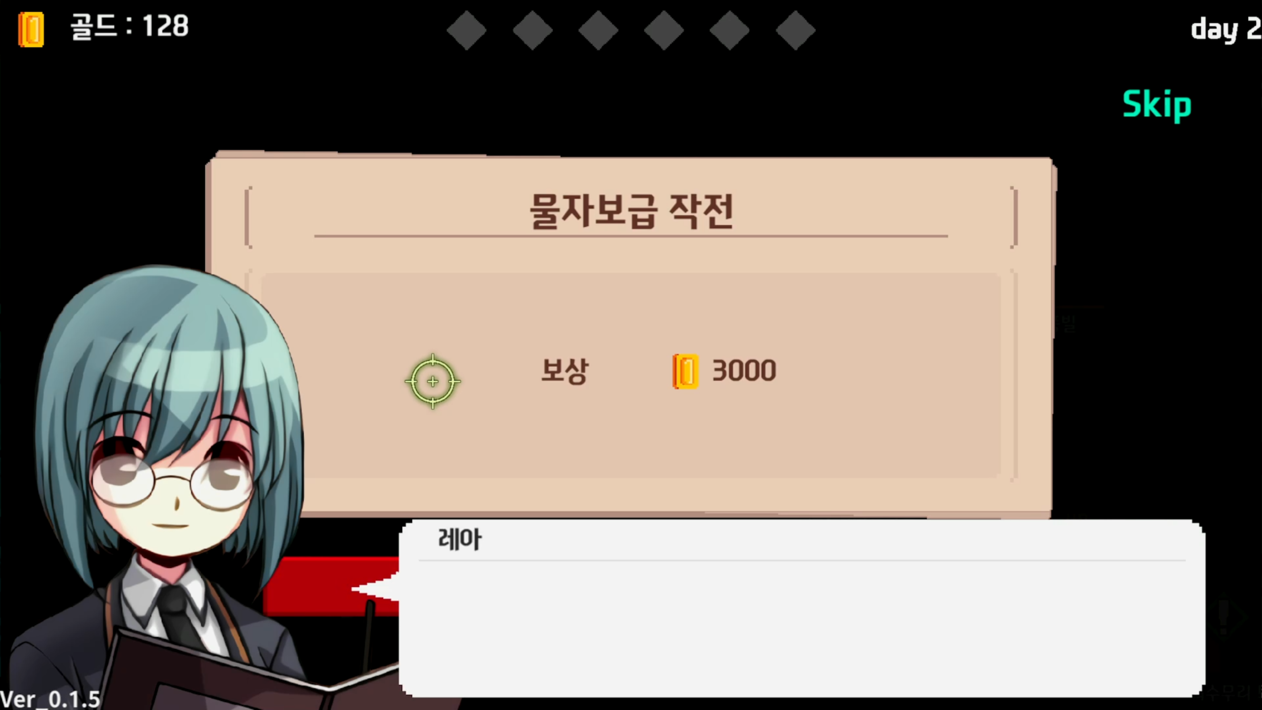Click the reward coin icon next to 3000
Viewport: 1262px width, 710px height.
point(686,371)
